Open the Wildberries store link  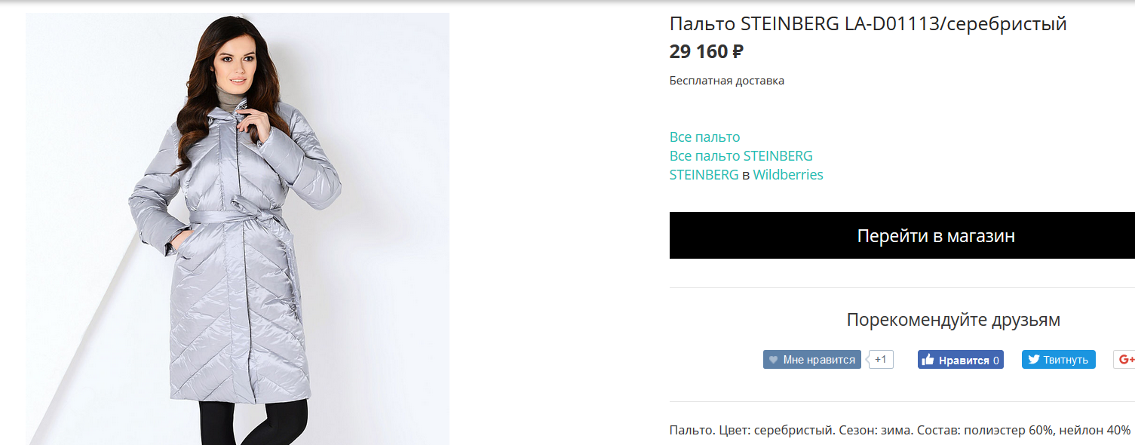(x=788, y=175)
